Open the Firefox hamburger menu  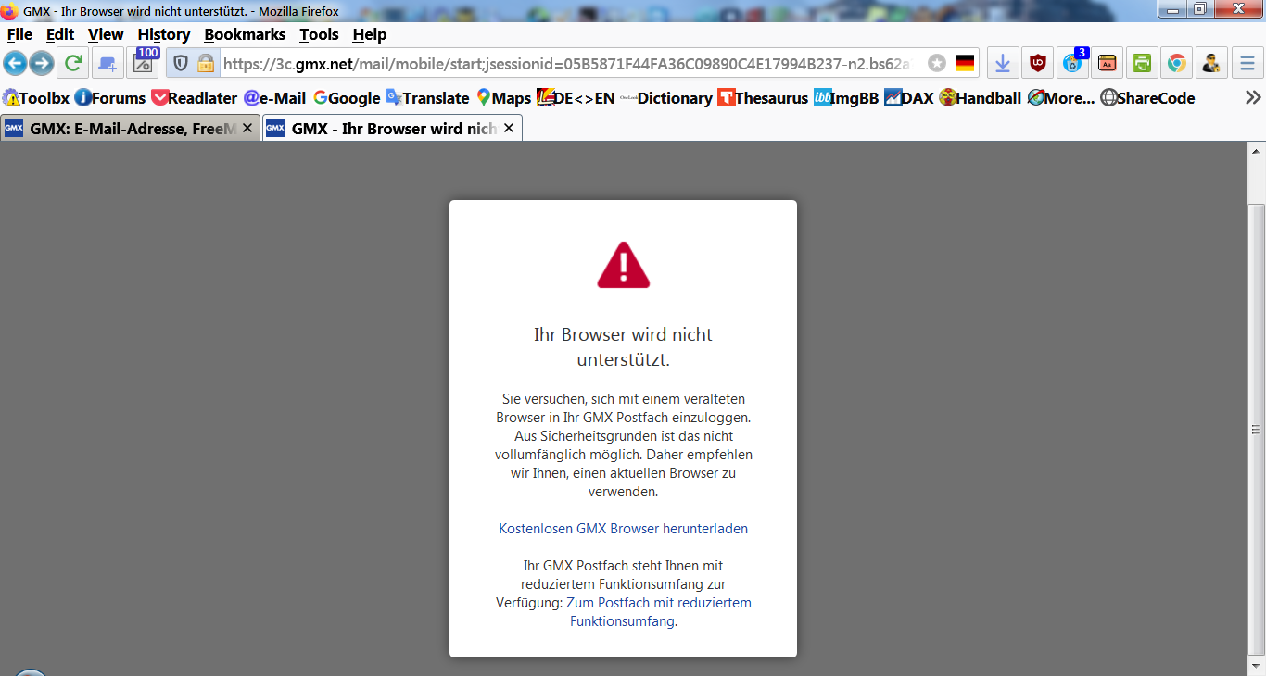click(x=1247, y=63)
